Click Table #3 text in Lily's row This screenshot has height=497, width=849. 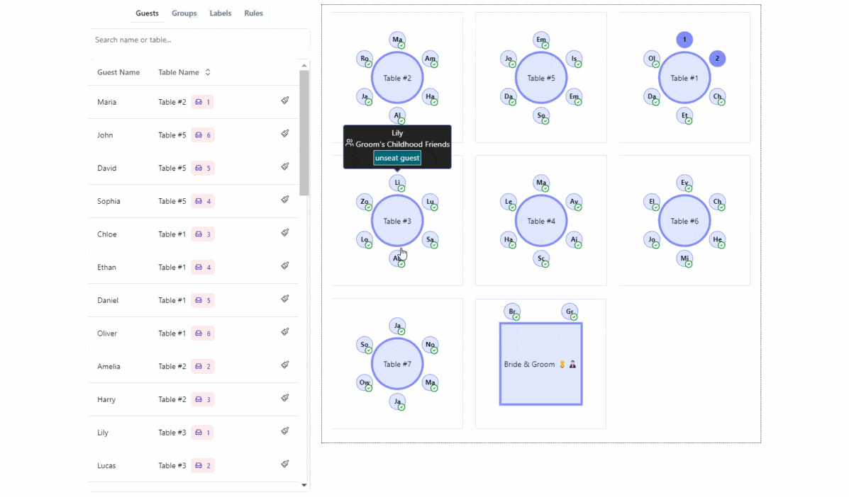pyautogui.click(x=172, y=433)
